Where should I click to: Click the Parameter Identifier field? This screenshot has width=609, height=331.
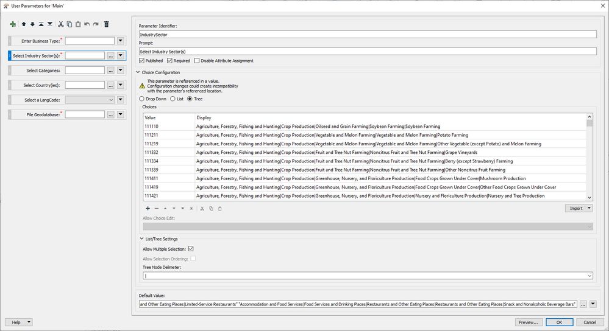368,35
